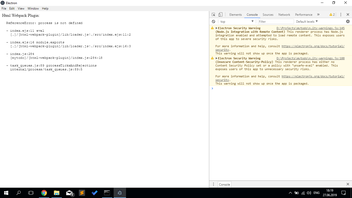Viewport: 352px width, 198px height.
Task: Click the 'index.js:284' stack line
Action: point(22,54)
